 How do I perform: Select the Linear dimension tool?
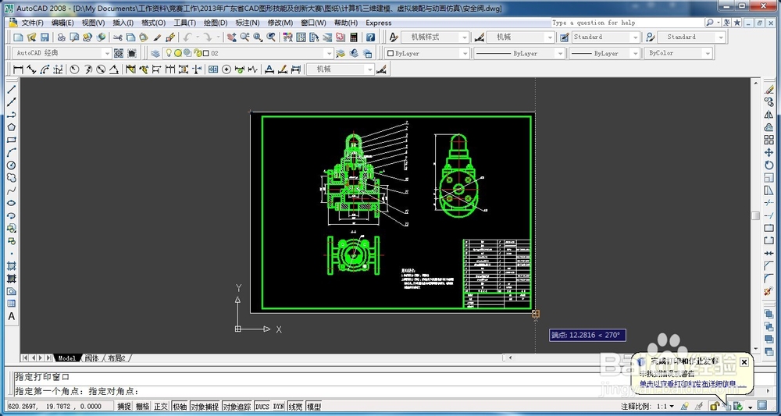click(19, 69)
